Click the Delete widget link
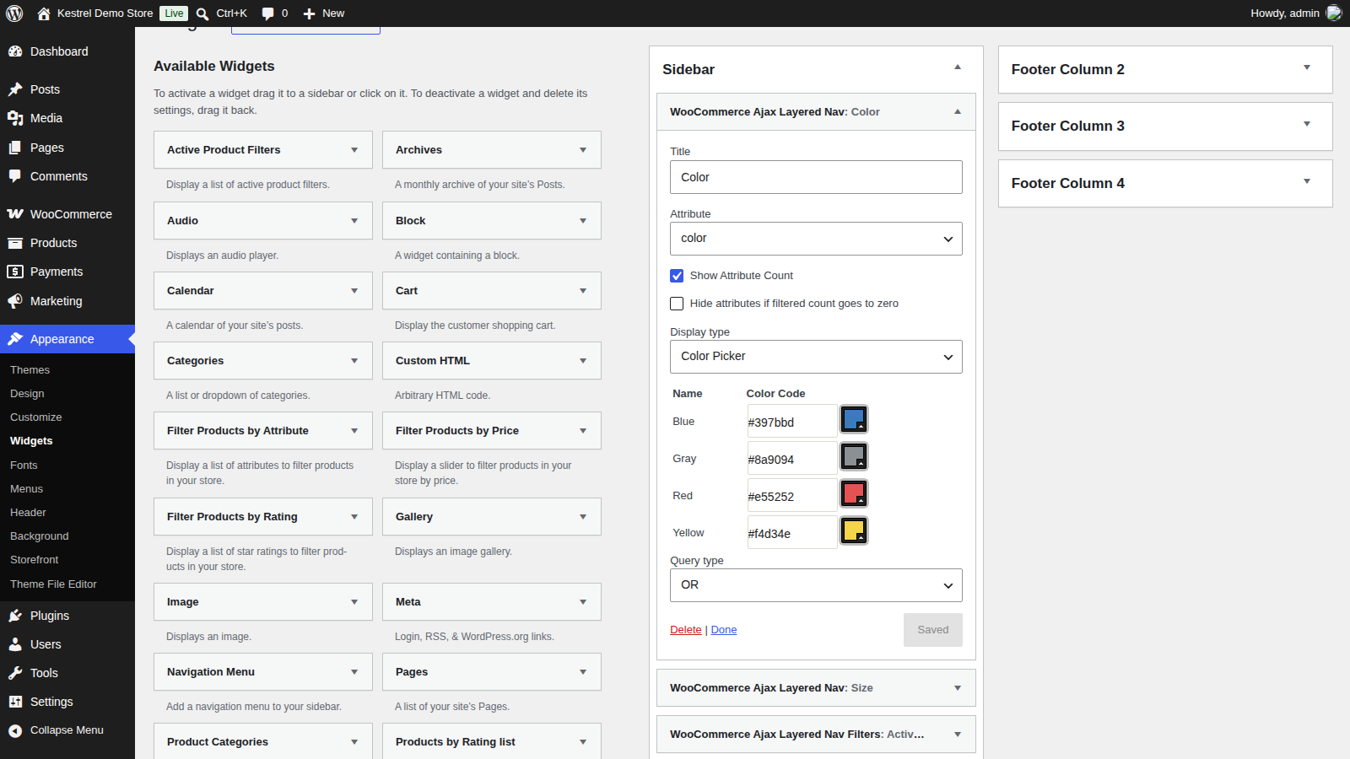Screen dimensions: 1350x759 [685, 630]
